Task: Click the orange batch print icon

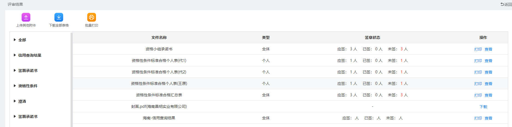Action: pos(92,17)
